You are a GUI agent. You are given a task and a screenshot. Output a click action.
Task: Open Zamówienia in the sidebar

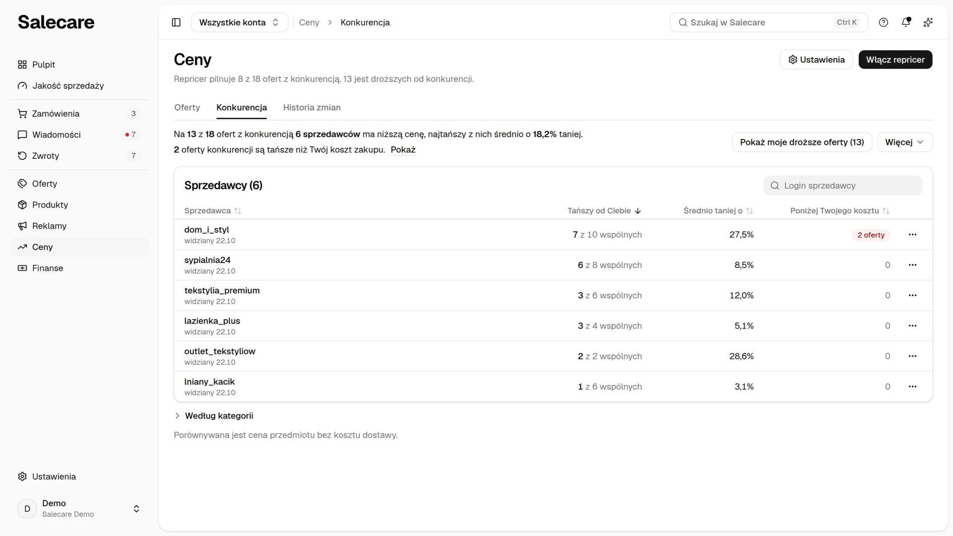coord(79,114)
